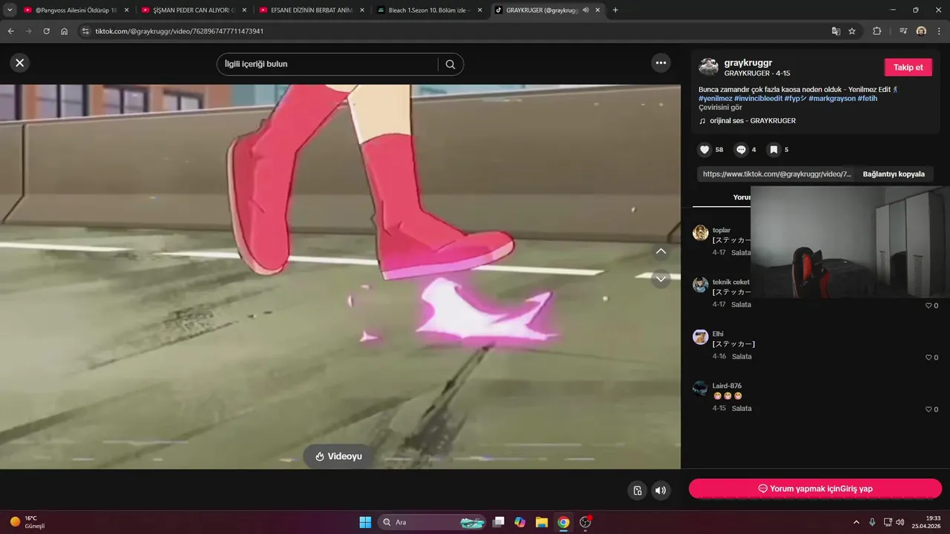The height and width of the screenshot is (534, 950).
Task: Open the three-dot more options menu on video
Action: (x=661, y=63)
